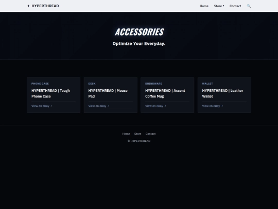
Task: Open the Leather Wallet product title
Action: (x=222, y=93)
